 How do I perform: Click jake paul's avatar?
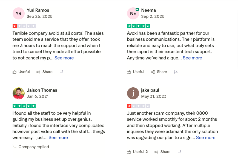tap(133, 93)
